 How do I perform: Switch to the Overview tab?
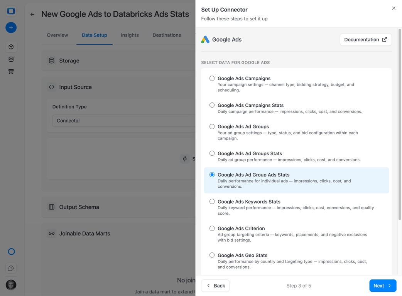[57, 35]
